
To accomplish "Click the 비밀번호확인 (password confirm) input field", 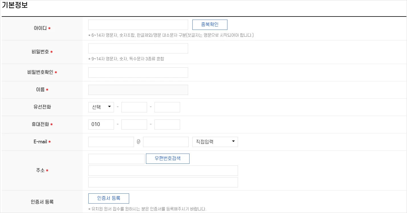I will pos(138,72).
